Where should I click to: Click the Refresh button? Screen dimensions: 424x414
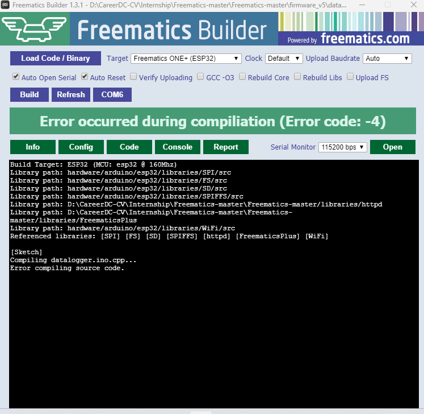pyautogui.click(x=71, y=94)
